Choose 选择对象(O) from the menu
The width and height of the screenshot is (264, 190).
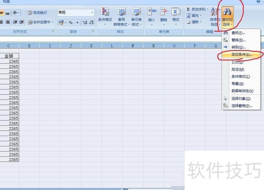[x=241, y=99]
